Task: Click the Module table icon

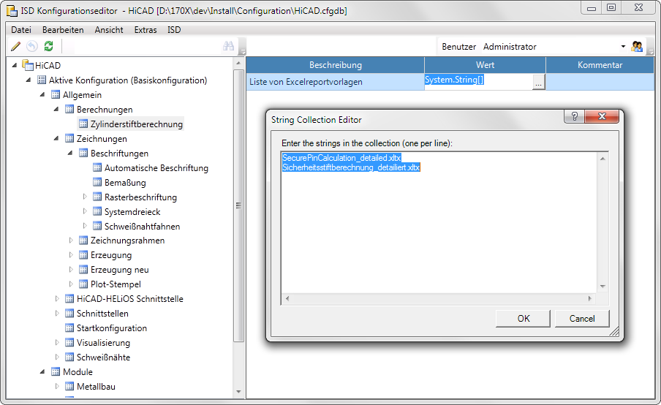Action: point(56,371)
